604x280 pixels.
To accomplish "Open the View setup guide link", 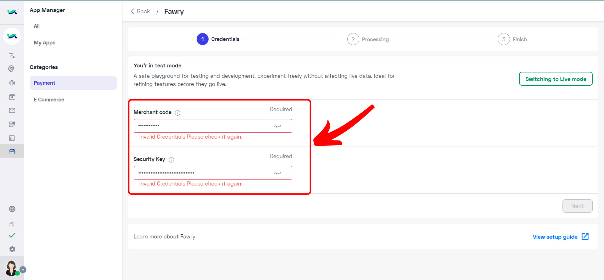I will coord(555,237).
